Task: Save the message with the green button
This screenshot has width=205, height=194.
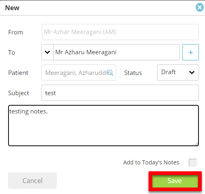Action: (175, 181)
